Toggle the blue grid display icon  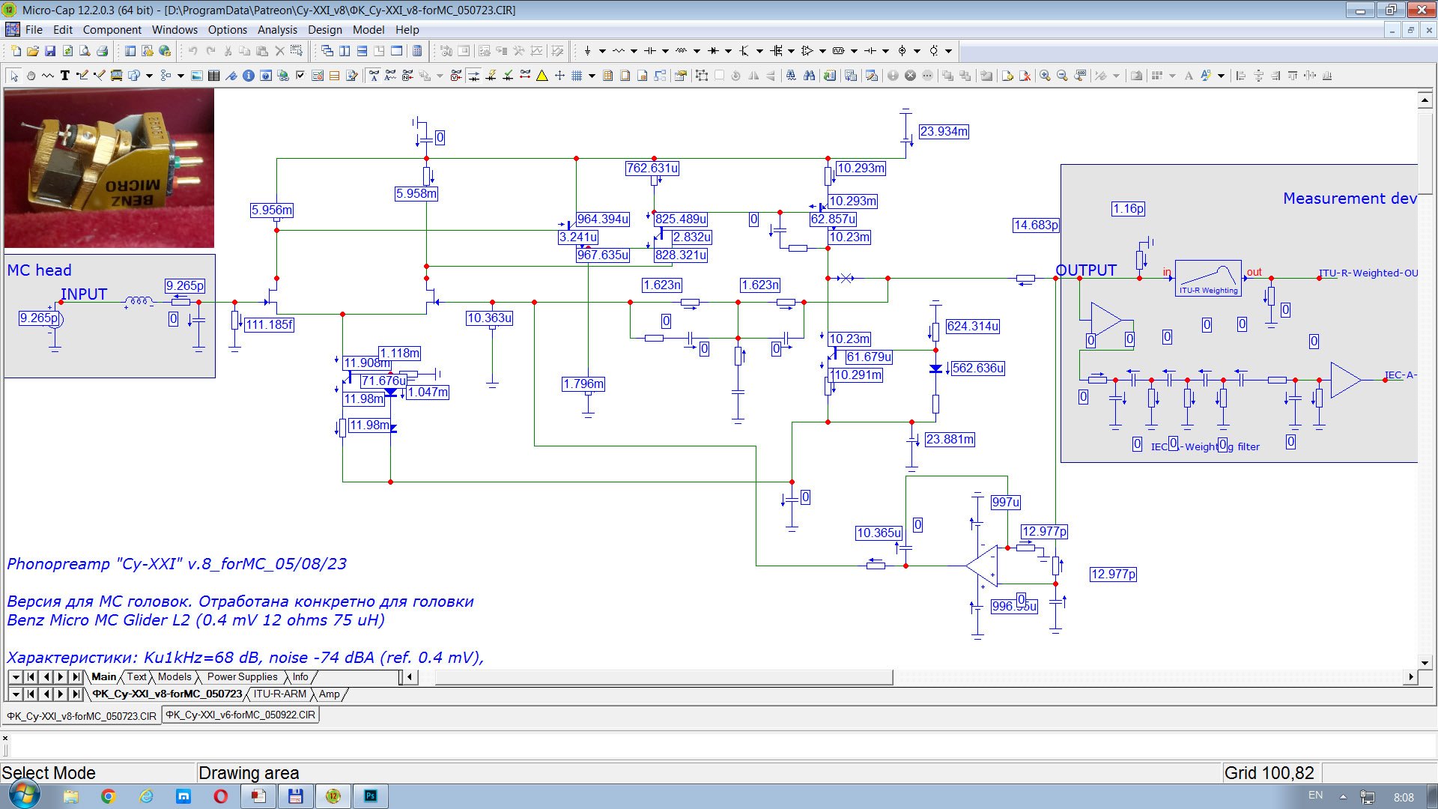click(577, 76)
